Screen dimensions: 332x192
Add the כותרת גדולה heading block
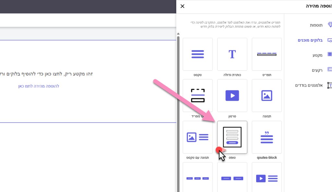point(232,54)
